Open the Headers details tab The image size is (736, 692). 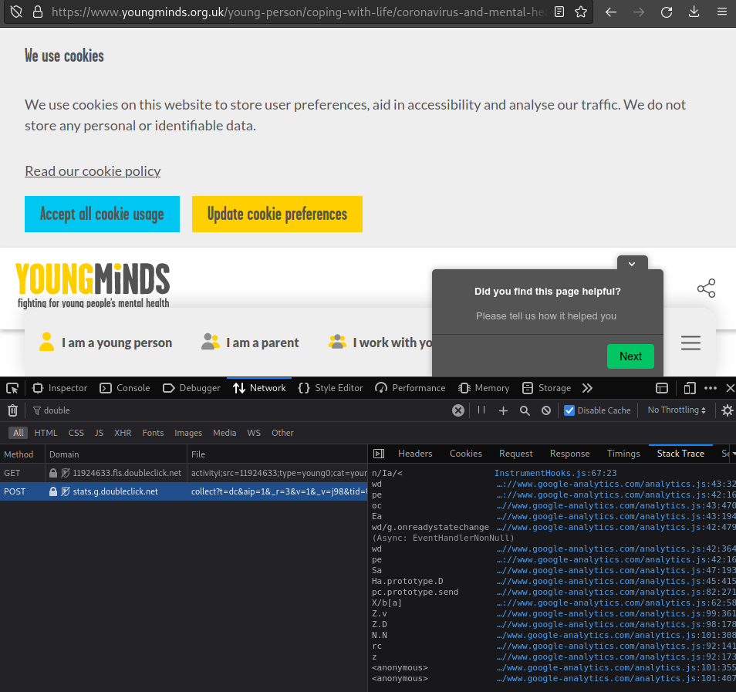415,454
